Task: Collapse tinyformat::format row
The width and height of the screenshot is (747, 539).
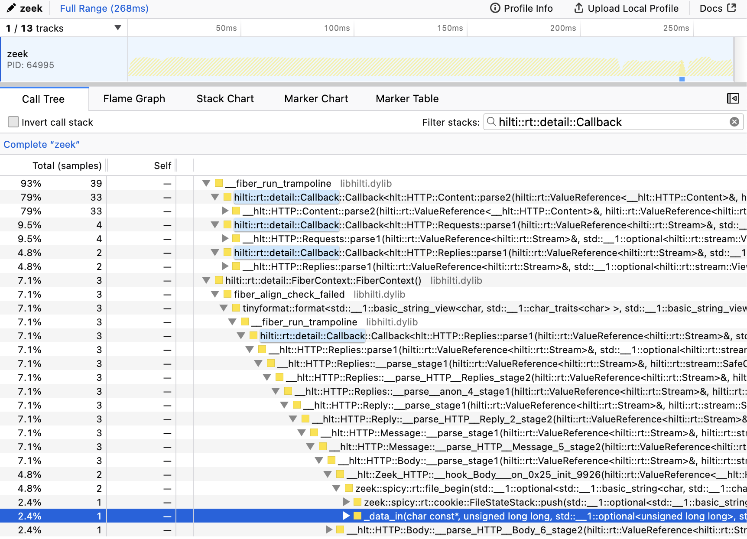Action: pyautogui.click(x=224, y=308)
